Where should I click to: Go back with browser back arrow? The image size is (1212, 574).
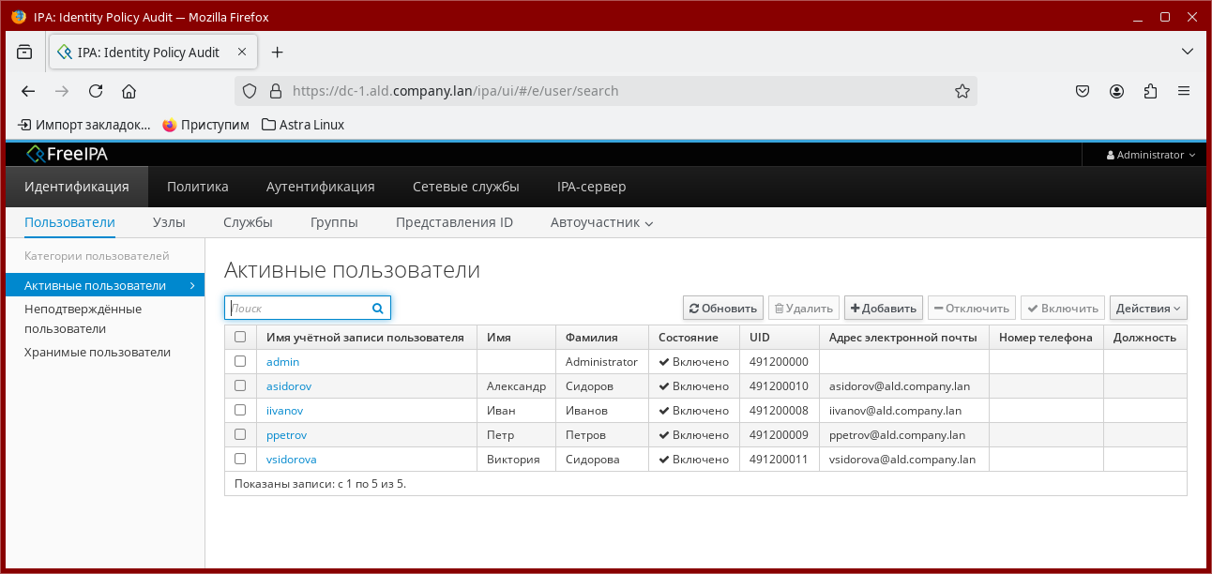click(28, 91)
